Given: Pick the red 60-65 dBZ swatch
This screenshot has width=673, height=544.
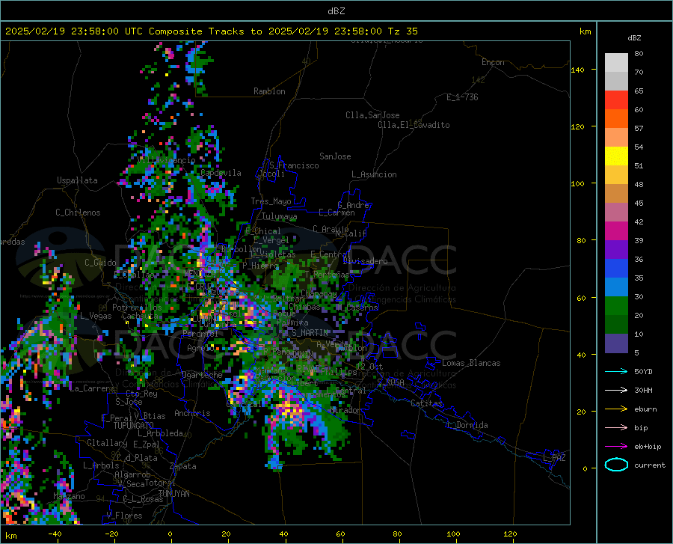Looking at the screenshot, I should pos(616,100).
